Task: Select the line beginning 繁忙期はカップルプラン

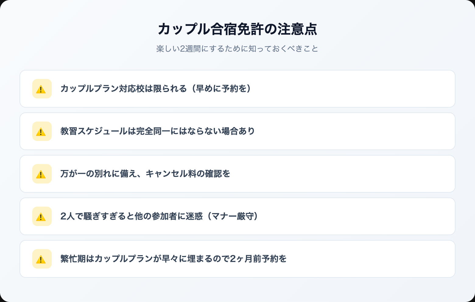Action: (x=173, y=259)
